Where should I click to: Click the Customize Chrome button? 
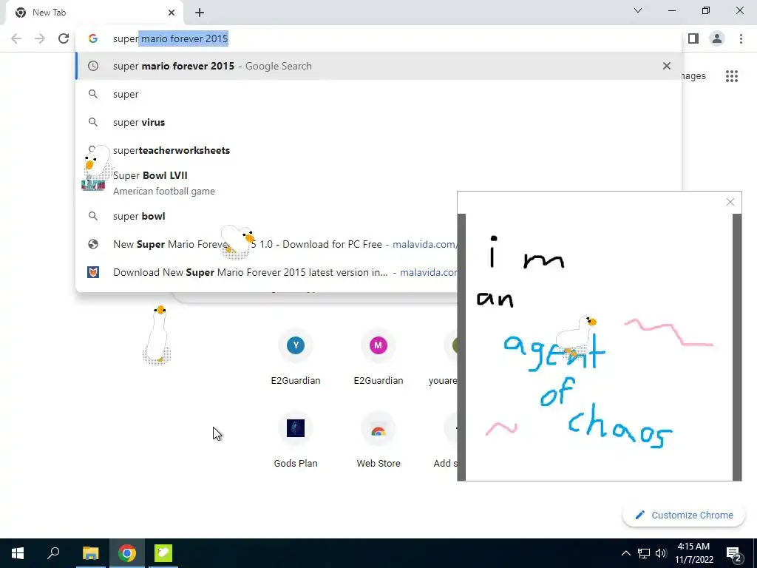[684, 515]
